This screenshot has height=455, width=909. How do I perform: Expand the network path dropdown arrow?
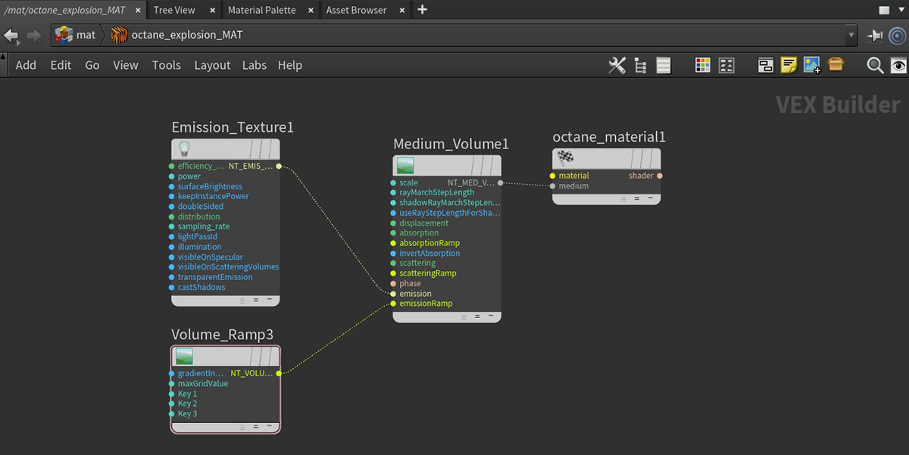[x=851, y=35]
